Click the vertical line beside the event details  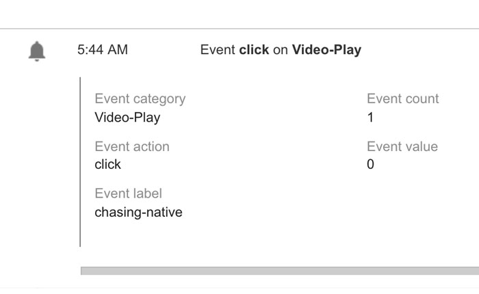(x=81, y=161)
